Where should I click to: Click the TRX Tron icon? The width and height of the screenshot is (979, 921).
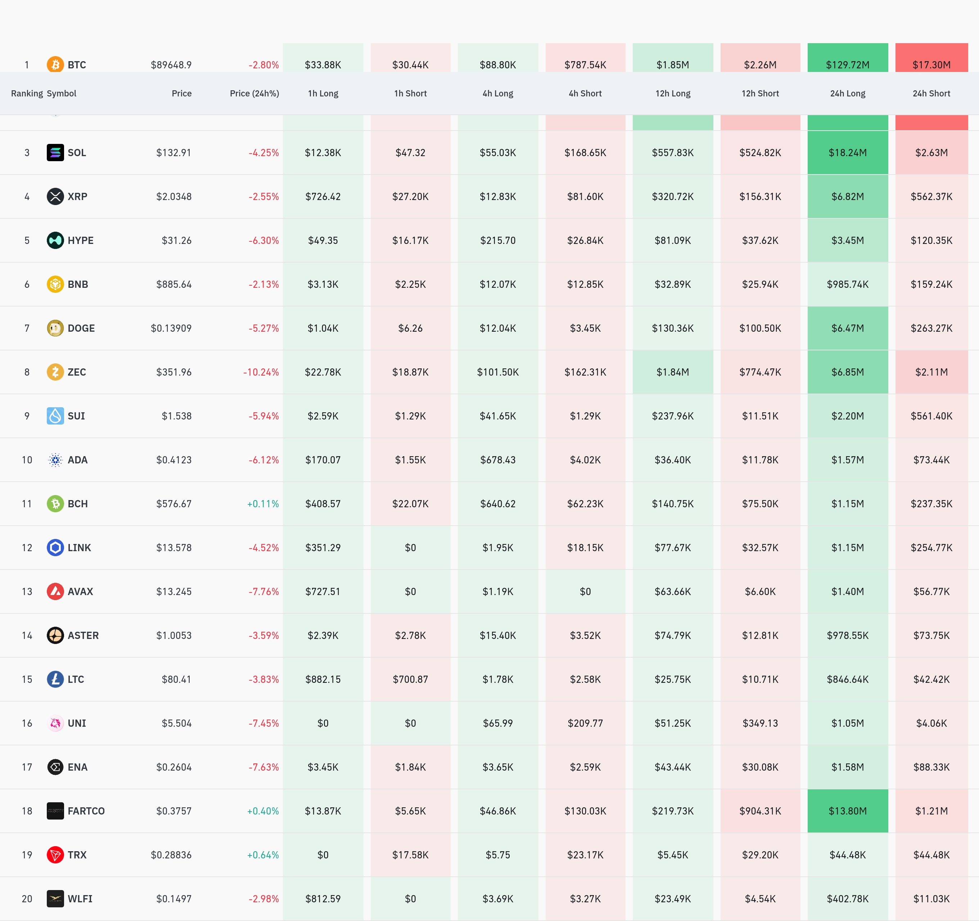point(55,854)
